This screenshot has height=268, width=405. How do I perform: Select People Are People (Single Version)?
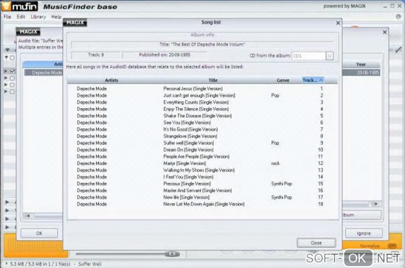click(x=202, y=156)
